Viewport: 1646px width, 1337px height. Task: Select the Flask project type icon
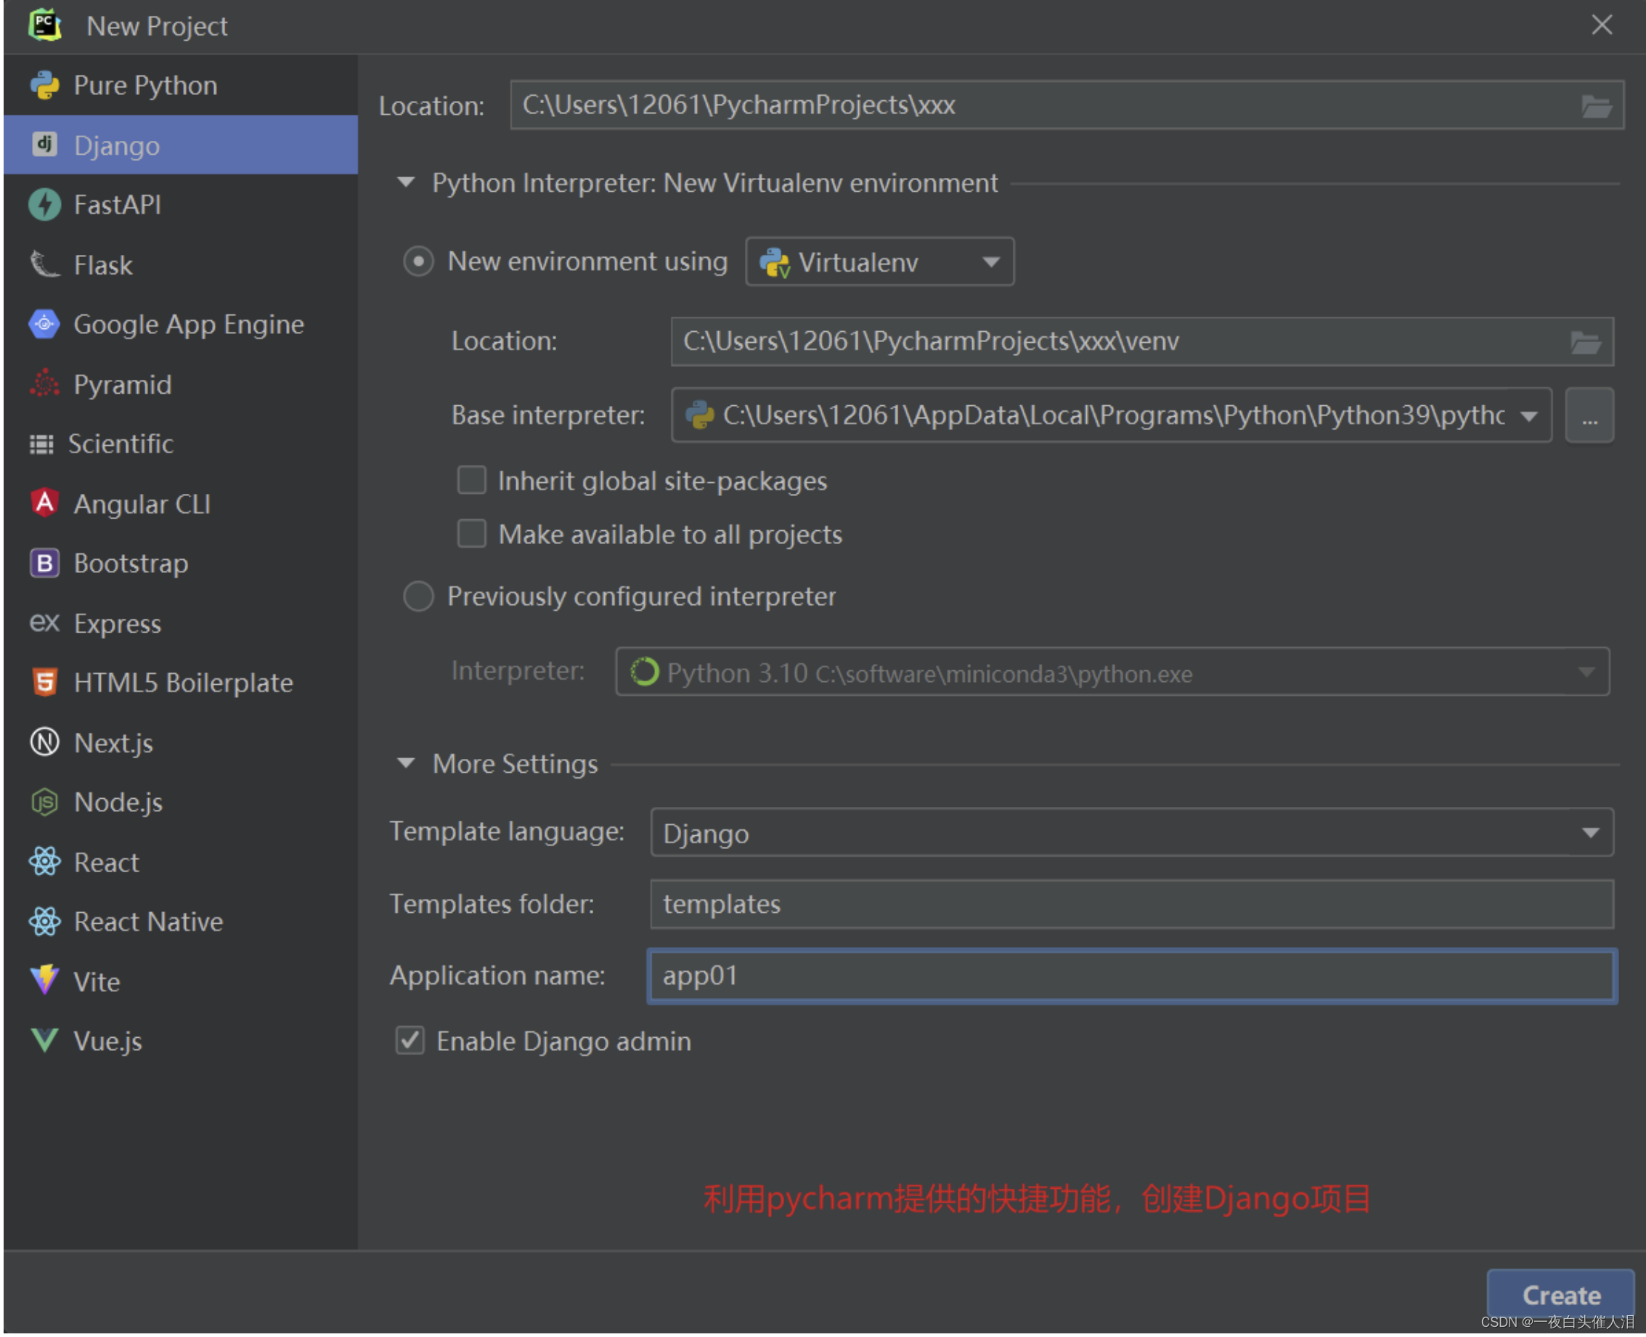44,265
